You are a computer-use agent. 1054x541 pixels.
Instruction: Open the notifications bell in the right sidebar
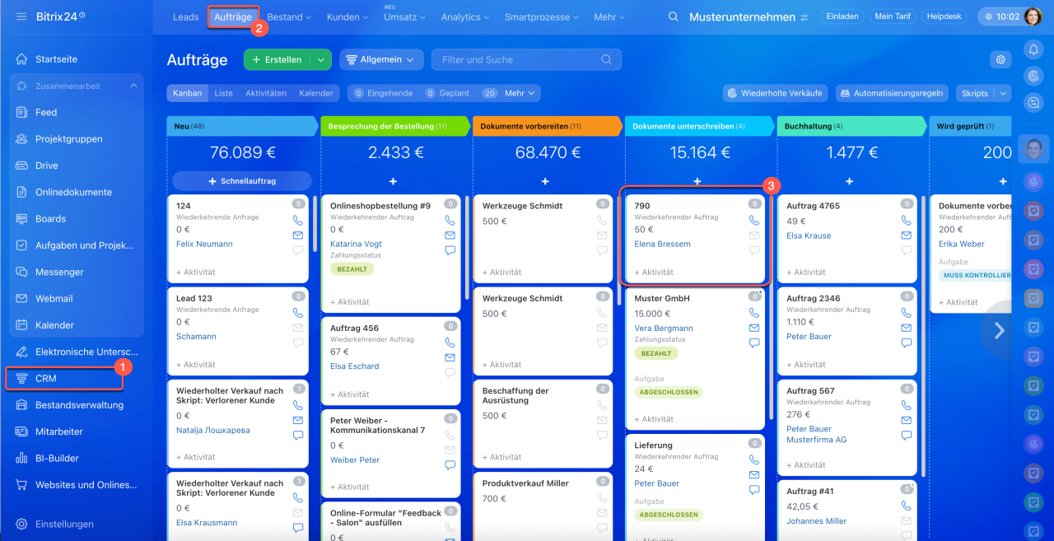point(1033,50)
